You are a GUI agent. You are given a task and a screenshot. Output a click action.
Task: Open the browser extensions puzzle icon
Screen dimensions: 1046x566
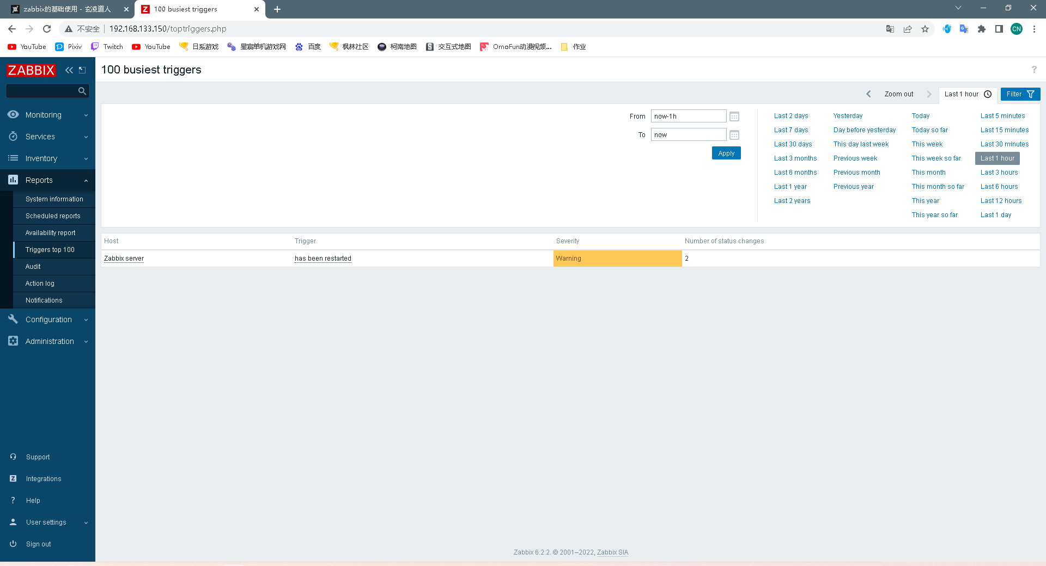pos(982,29)
